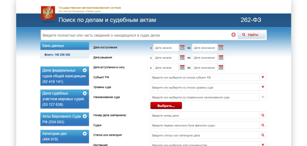
Task: Click the search settings gear icon
Action: tap(234, 35)
